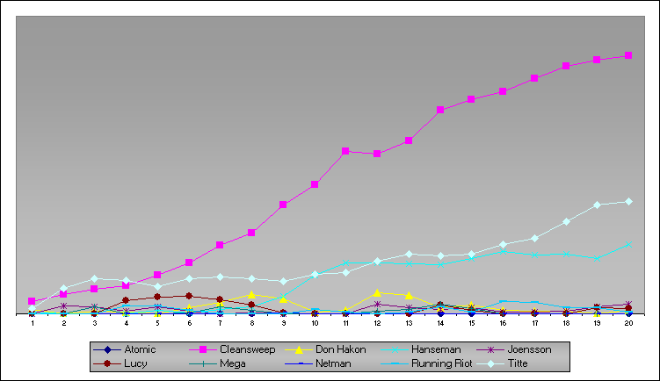This screenshot has width=660, height=381.
Task: Click Don Hakon triangle peak at x-axis 12
Action: pos(377,292)
